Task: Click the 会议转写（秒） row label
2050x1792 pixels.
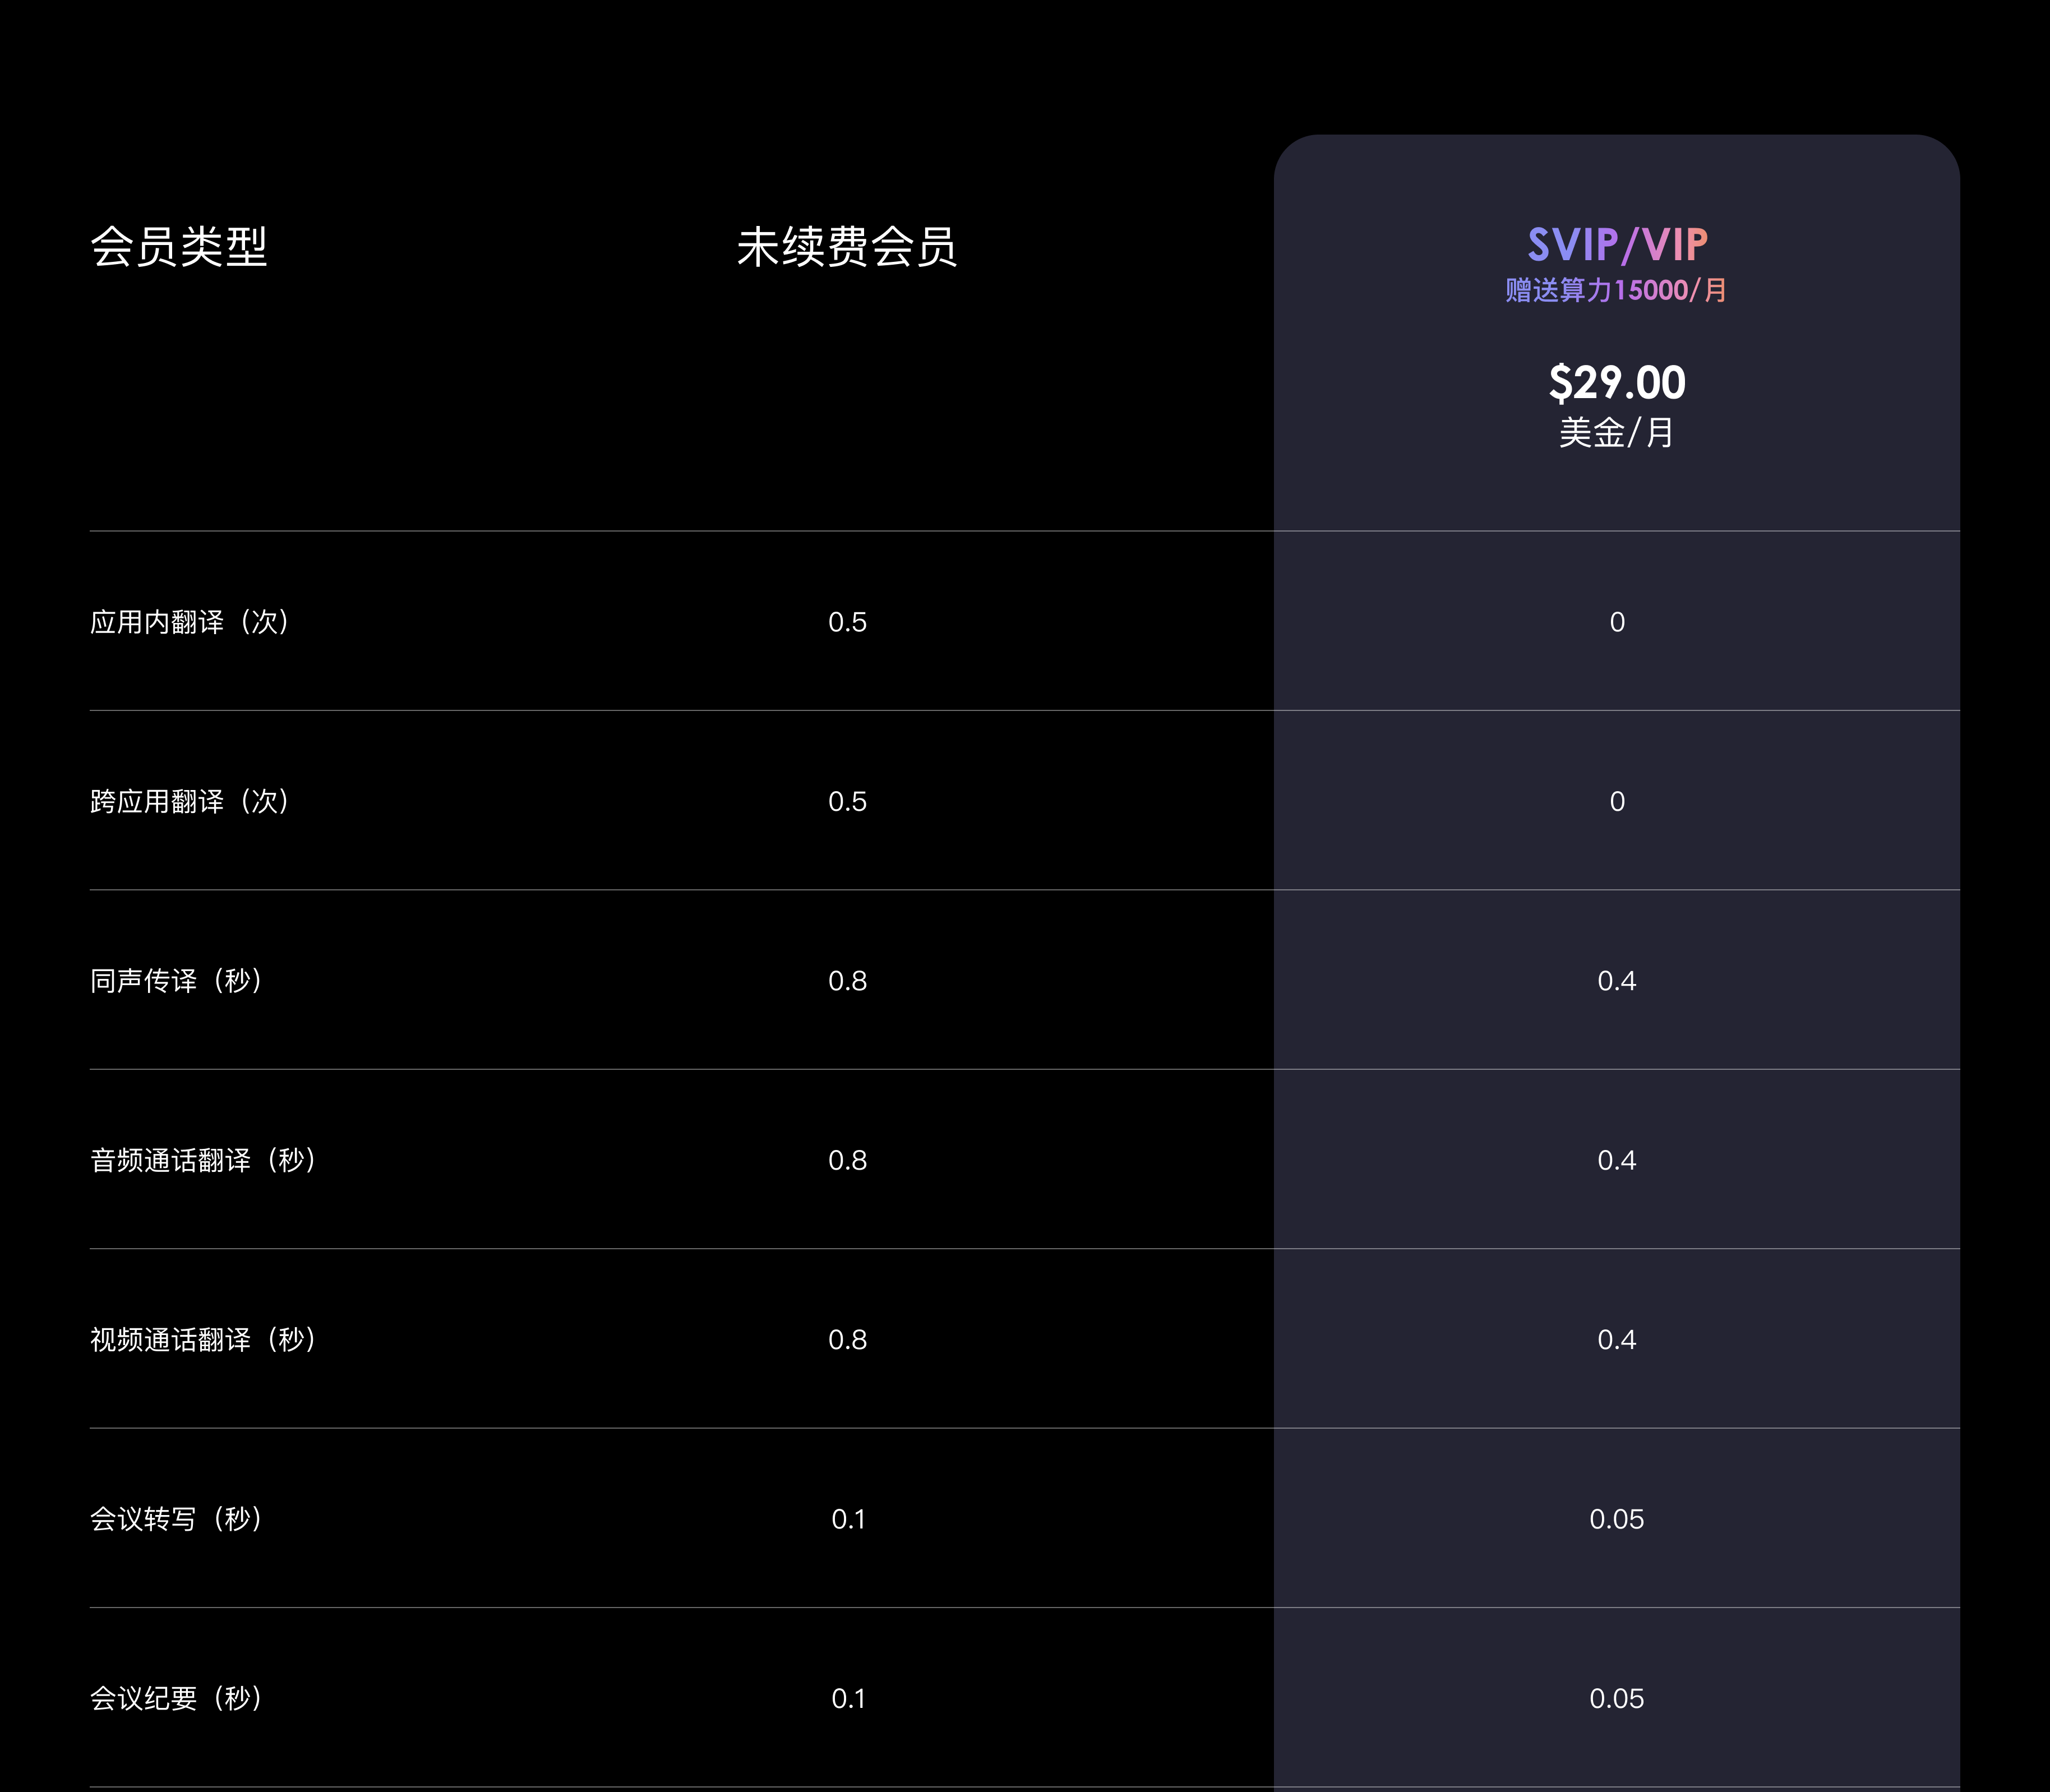Action: (178, 1519)
